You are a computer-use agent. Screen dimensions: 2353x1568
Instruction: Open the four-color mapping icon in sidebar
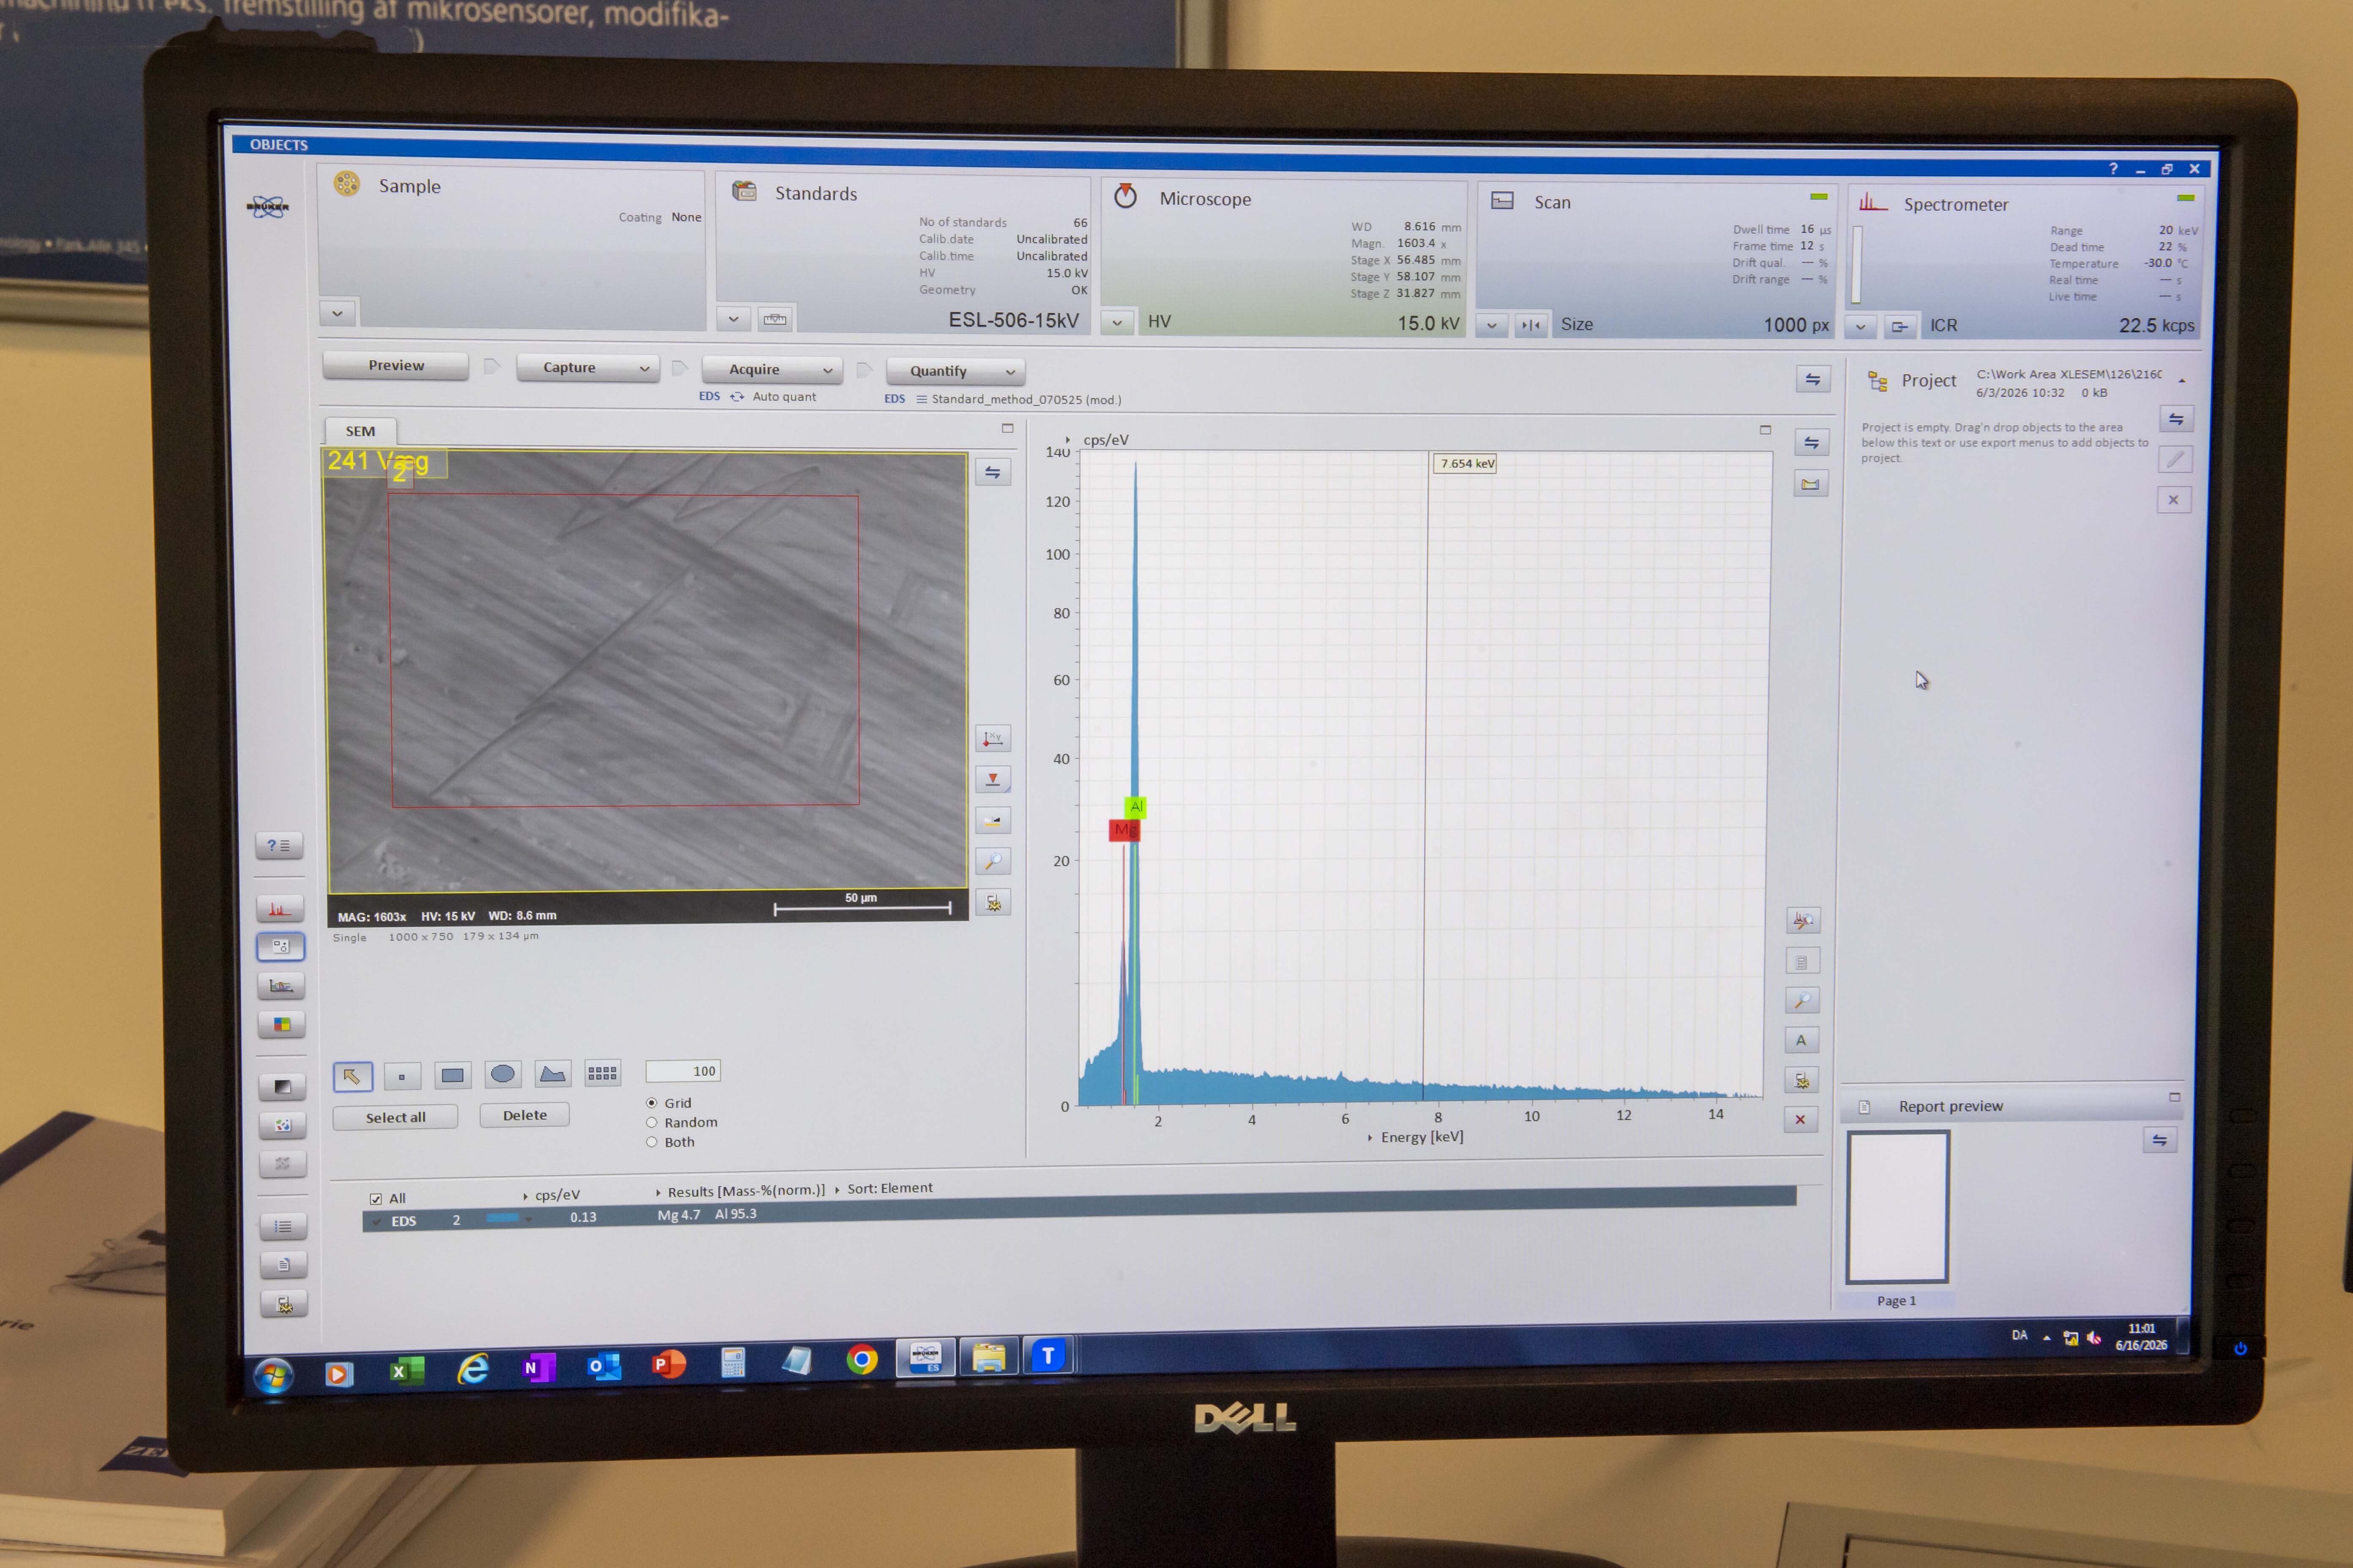tap(282, 1025)
